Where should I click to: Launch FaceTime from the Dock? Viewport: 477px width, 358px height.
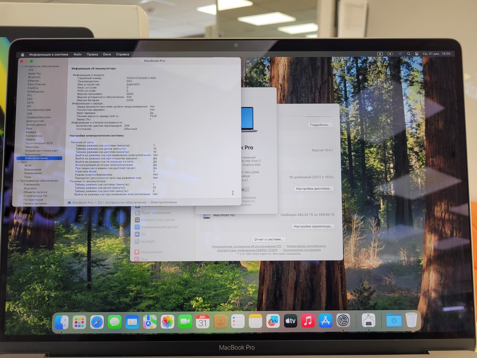(185, 322)
